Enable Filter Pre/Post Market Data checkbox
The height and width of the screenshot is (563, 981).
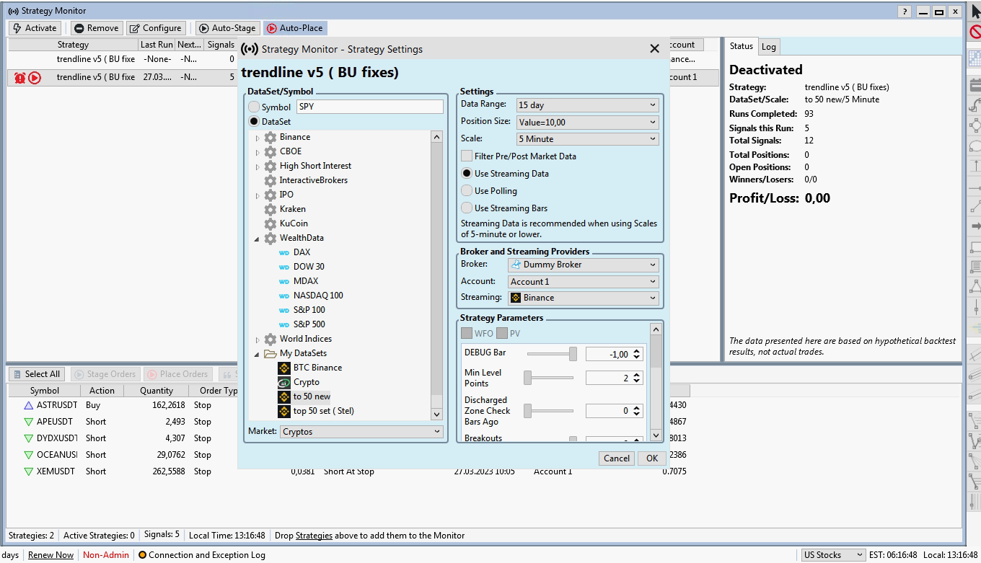(467, 156)
